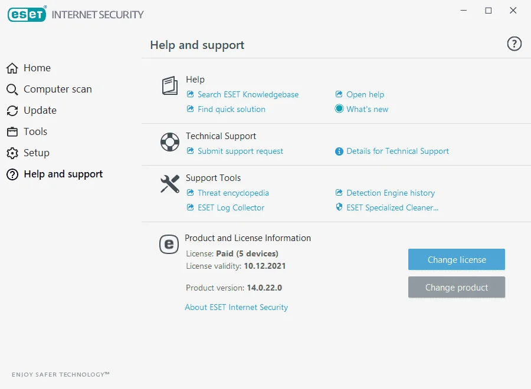The height and width of the screenshot is (389, 531).
Task: Select Help and support in sidebar
Action: pyautogui.click(x=63, y=174)
